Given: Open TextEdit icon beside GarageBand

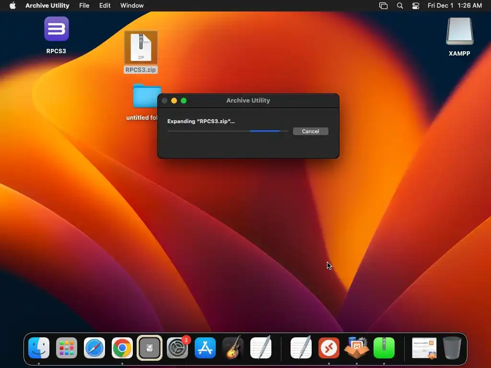Looking at the screenshot, I should click(x=261, y=348).
